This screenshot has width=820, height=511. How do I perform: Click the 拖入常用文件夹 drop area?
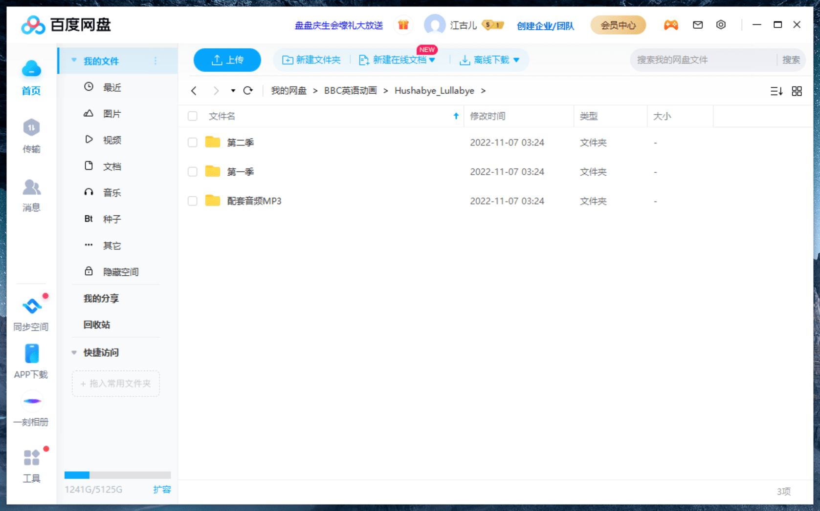(x=116, y=384)
